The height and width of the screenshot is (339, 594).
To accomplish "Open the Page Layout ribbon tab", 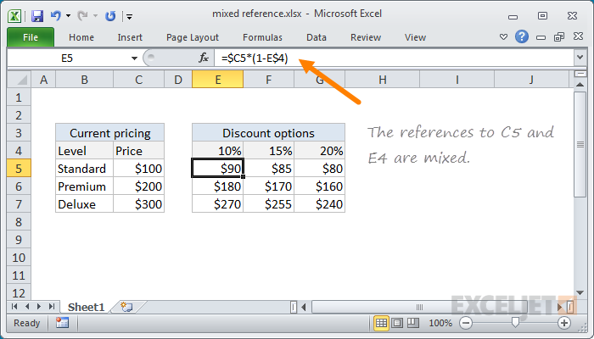I will (193, 37).
